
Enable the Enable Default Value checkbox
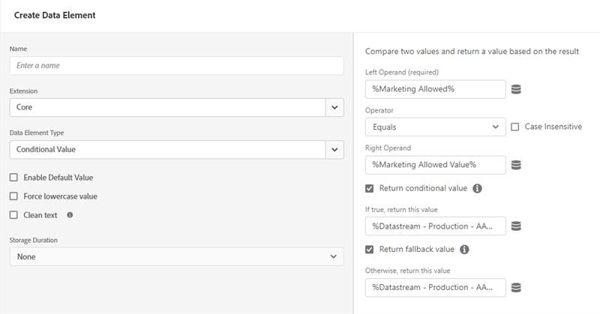tap(13, 178)
